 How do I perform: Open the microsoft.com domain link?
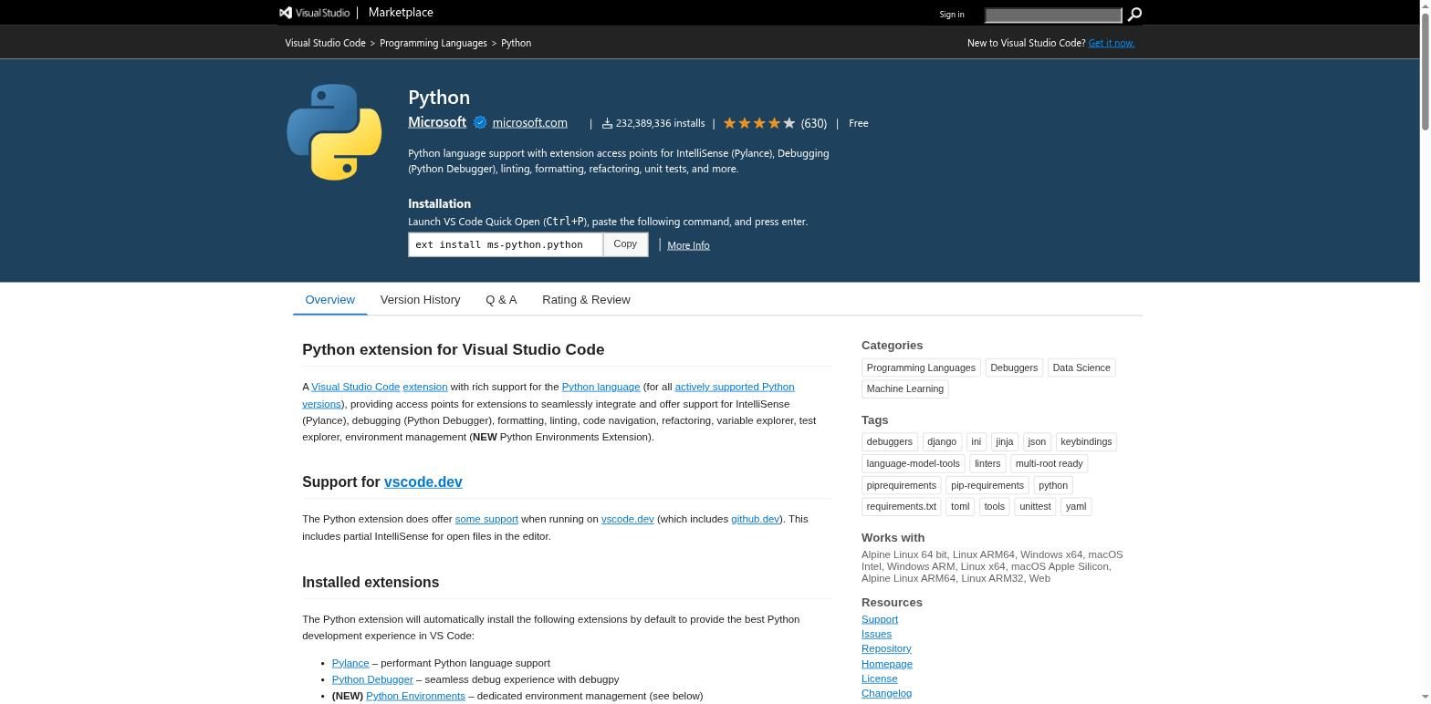[x=529, y=123]
